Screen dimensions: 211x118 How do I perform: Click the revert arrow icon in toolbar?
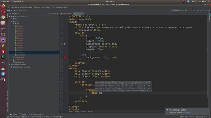206,10
